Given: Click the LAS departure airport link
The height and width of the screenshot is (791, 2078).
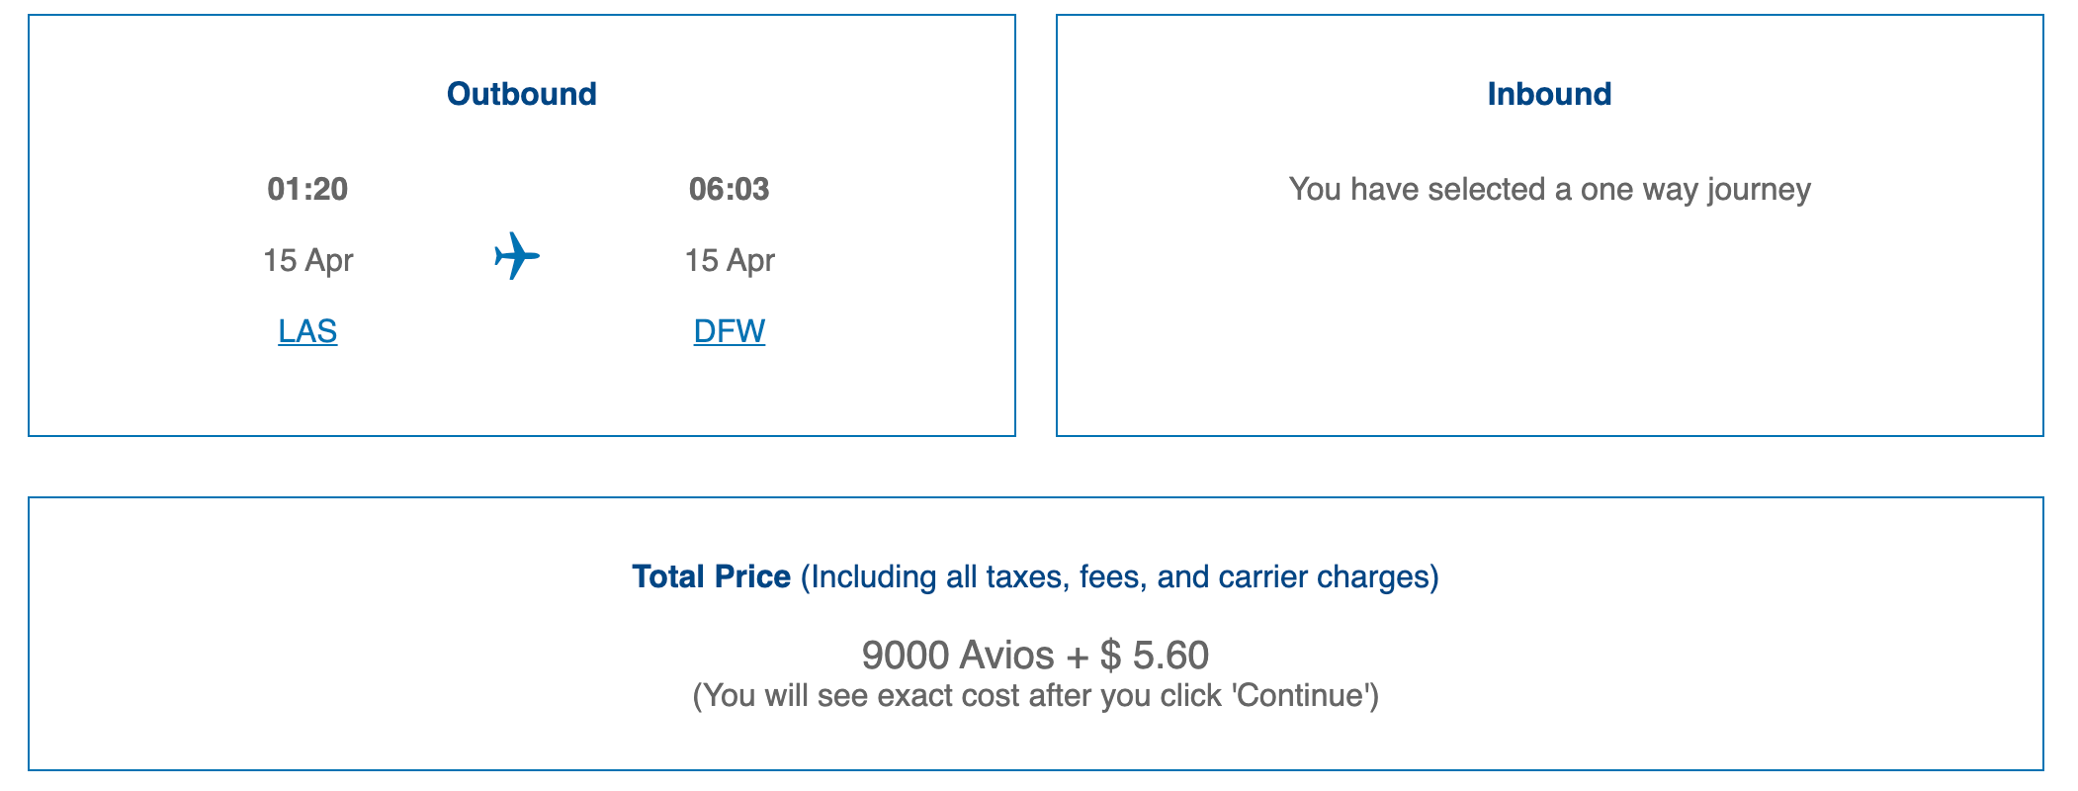Looking at the screenshot, I should tap(307, 331).
